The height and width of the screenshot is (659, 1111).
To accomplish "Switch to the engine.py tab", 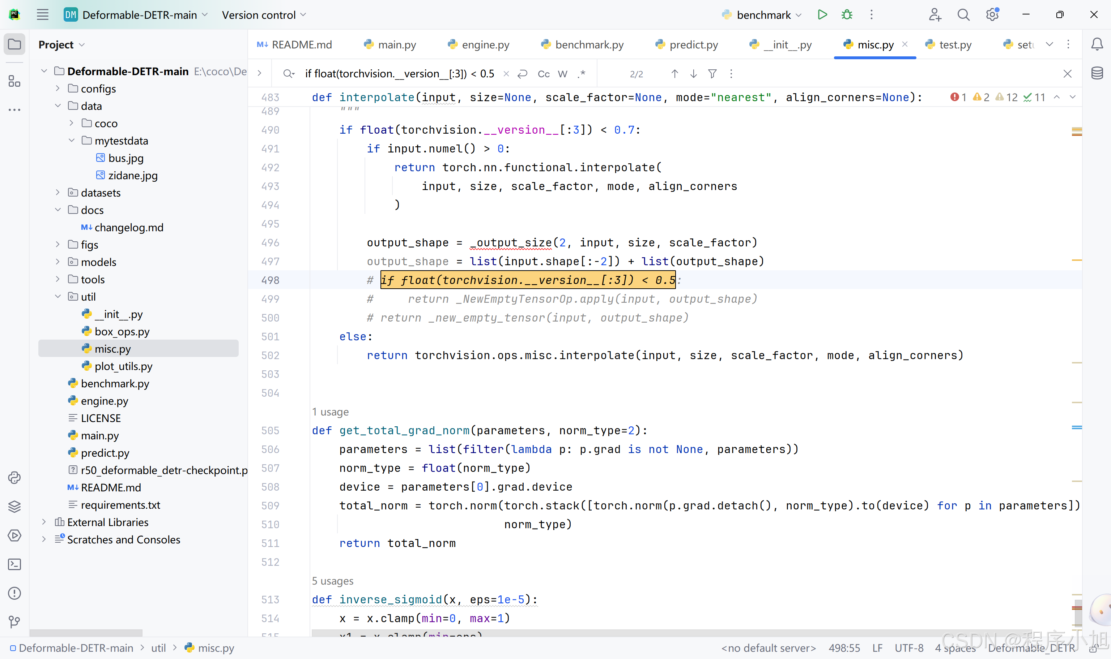I will [478, 45].
